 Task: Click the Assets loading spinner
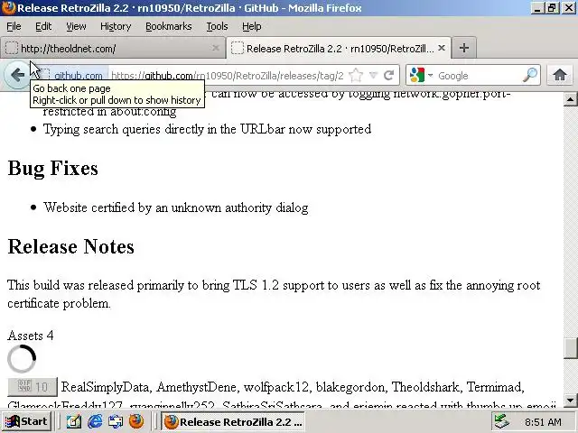22,359
